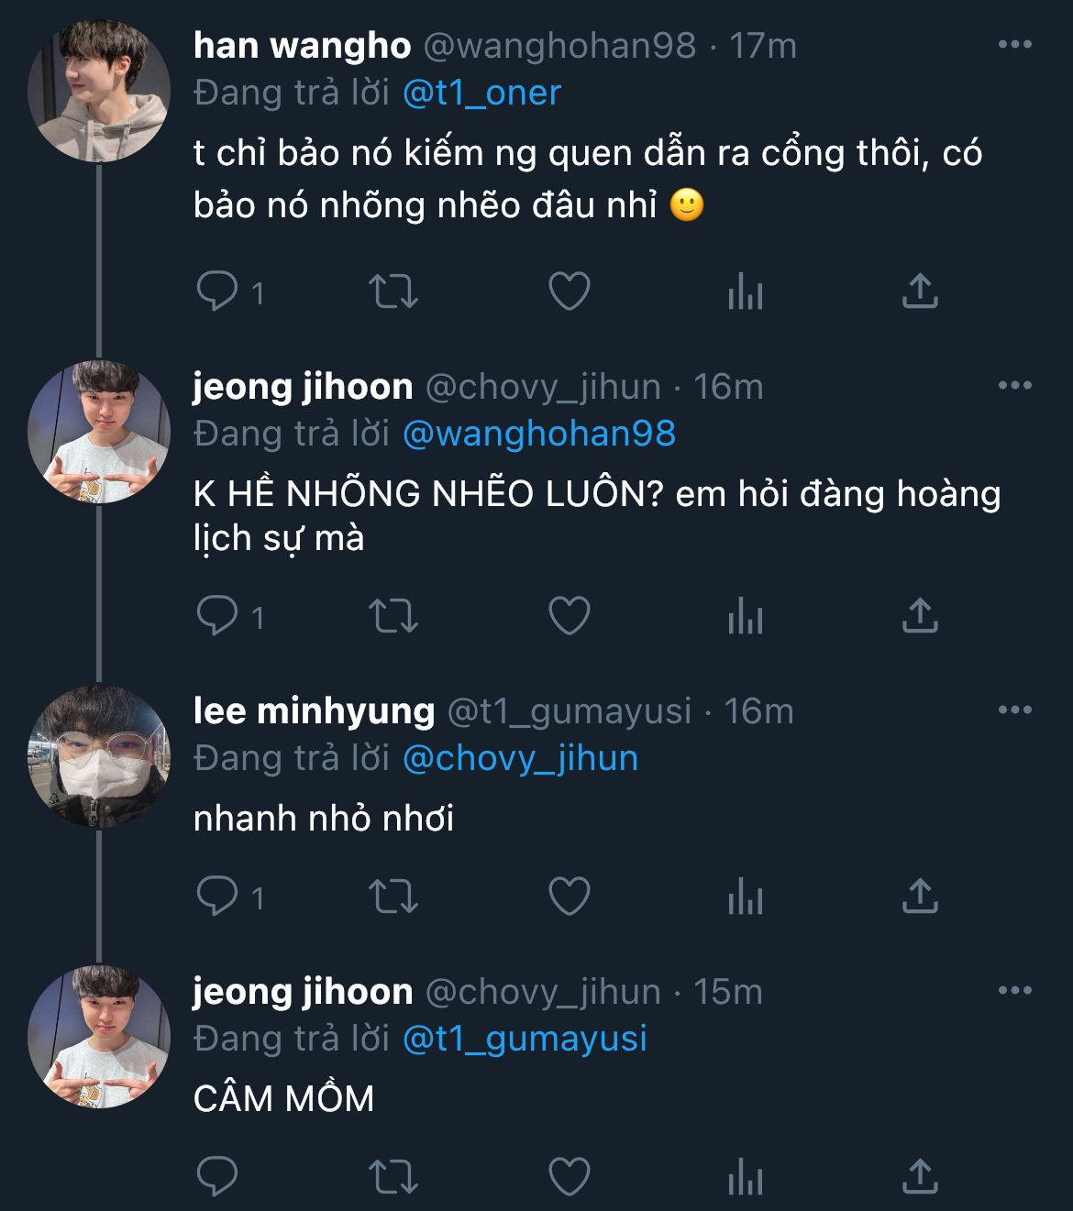Retweet han wangho's tweet
The image size is (1073, 1211).
coord(393,292)
